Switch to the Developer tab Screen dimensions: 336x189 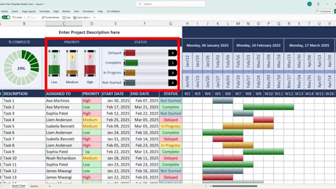pos(88,11)
